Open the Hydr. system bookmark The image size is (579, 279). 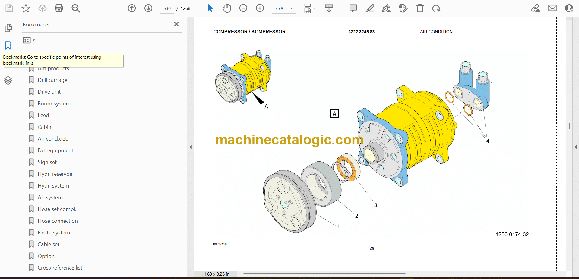point(53,186)
